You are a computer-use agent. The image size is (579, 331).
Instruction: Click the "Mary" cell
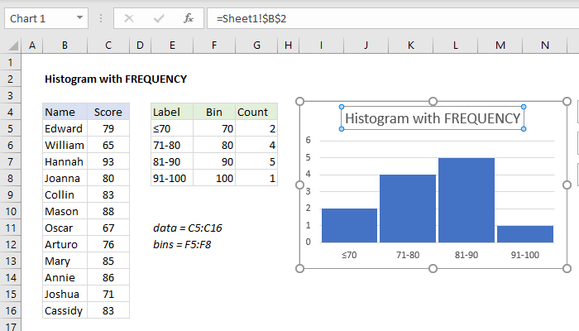click(65, 261)
